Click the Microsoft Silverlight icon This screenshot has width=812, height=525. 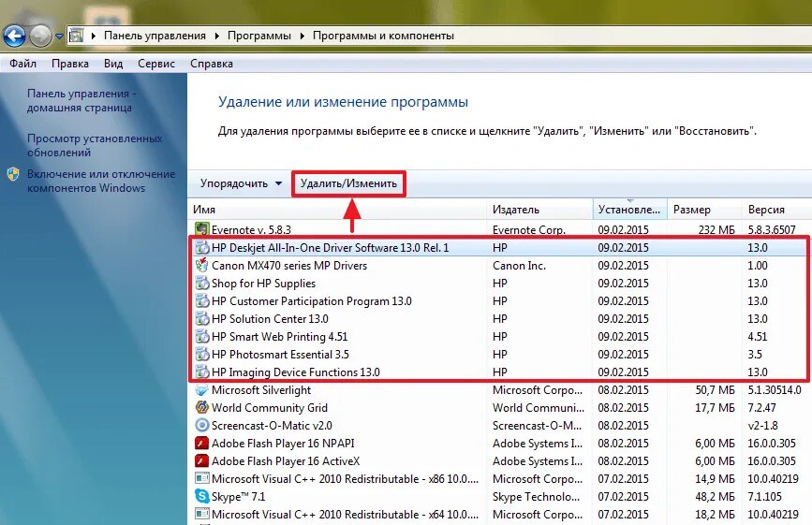click(x=202, y=389)
